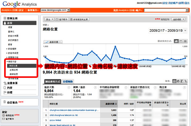The height and width of the screenshot is (126, 191).
Task: Open 訪客分佈圖 under 訪客
Action: click(13, 36)
